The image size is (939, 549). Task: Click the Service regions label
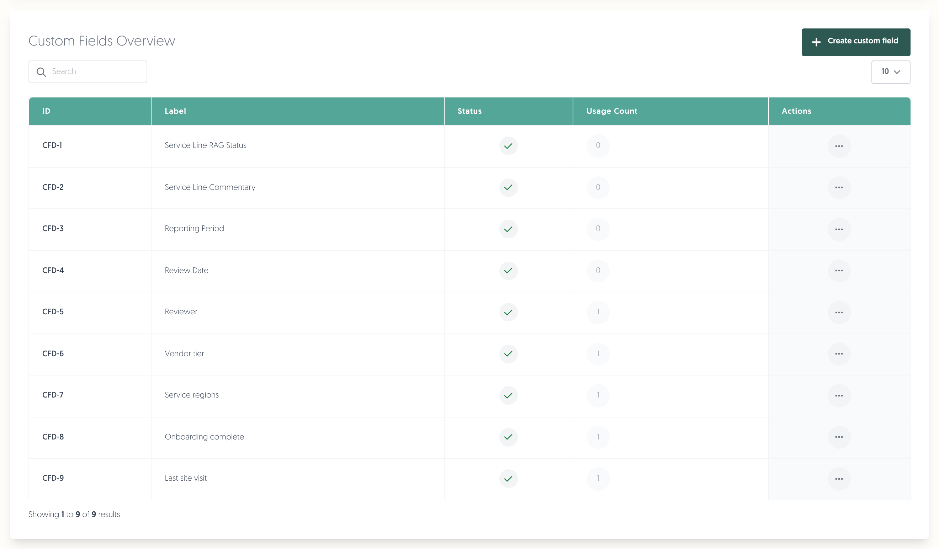[x=191, y=395]
